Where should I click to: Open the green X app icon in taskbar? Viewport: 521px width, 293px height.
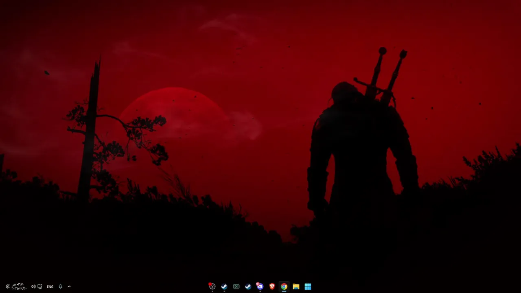[x=236, y=286]
